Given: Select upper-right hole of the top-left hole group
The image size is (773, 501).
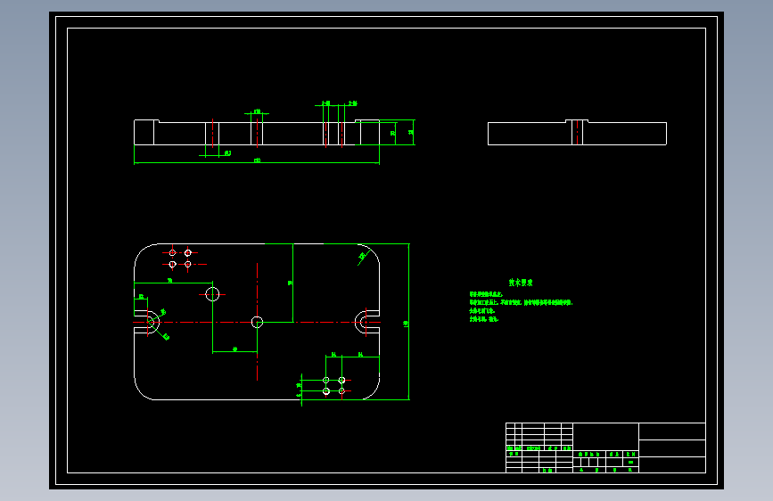Looking at the screenshot, I should pos(188,253).
